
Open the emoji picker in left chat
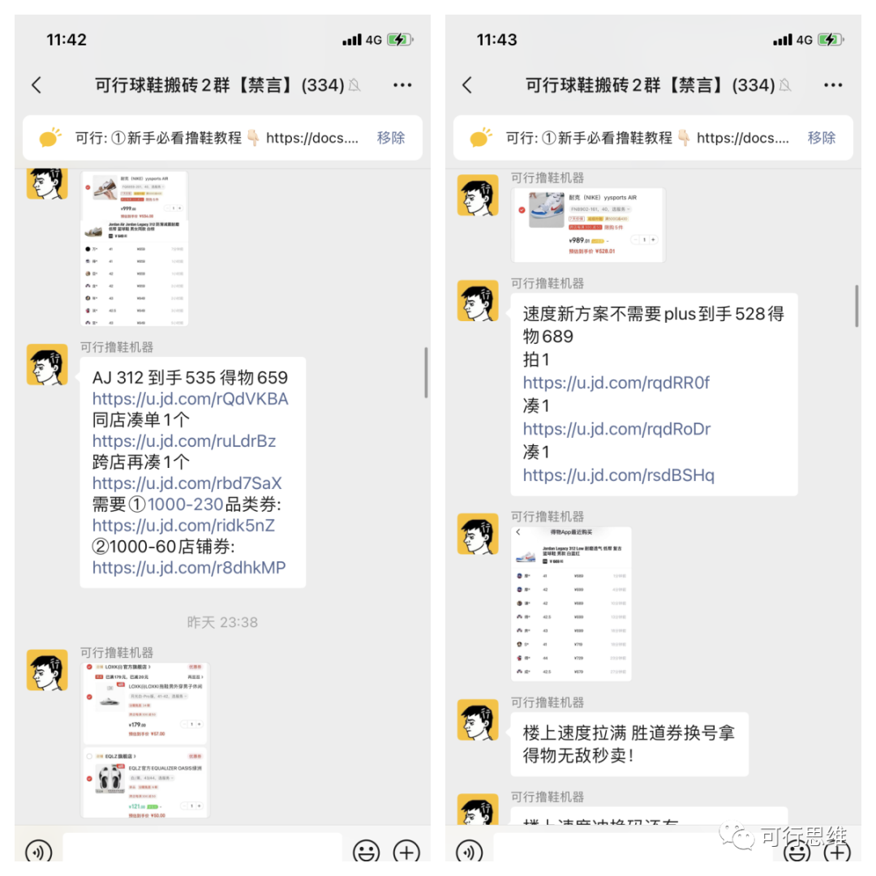pyautogui.click(x=367, y=852)
